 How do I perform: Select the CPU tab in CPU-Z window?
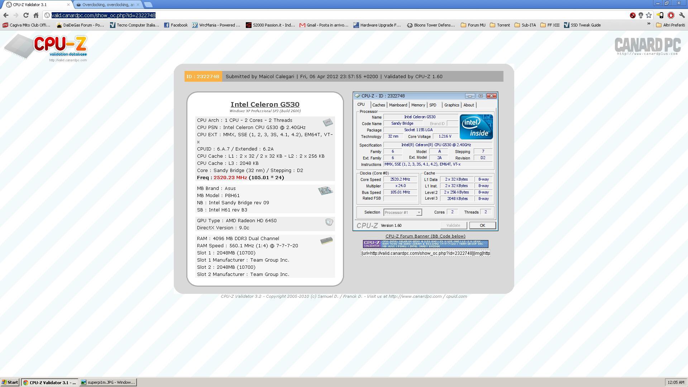pyautogui.click(x=361, y=104)
